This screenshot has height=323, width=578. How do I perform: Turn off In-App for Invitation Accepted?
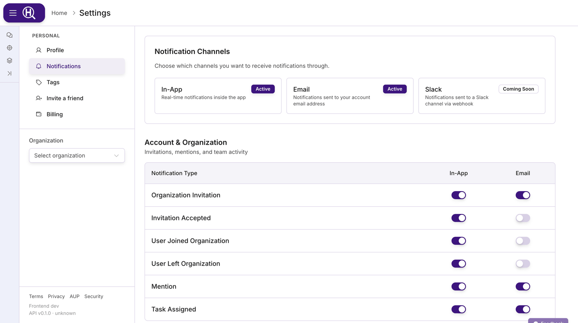459,218
